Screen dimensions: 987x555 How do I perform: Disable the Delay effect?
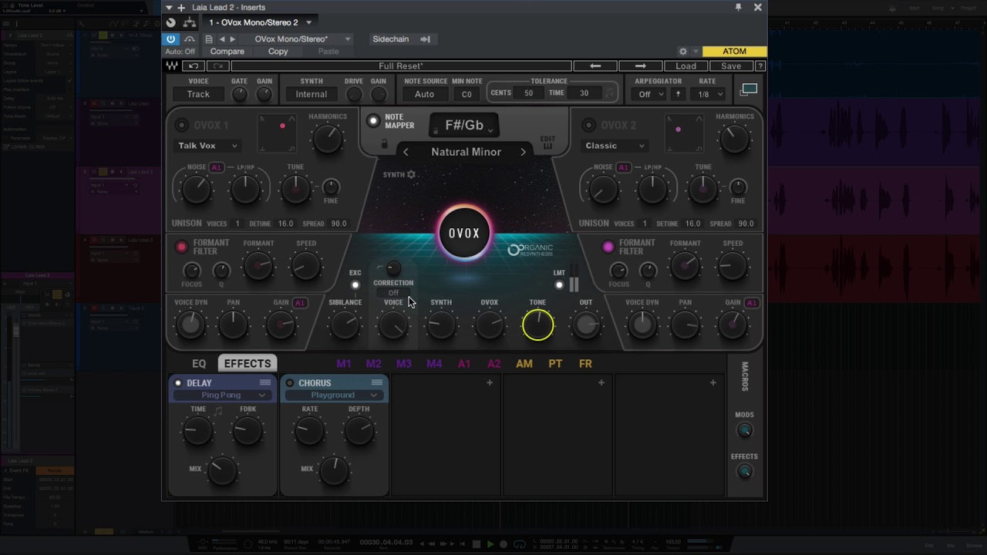click(x=178, y=383)
